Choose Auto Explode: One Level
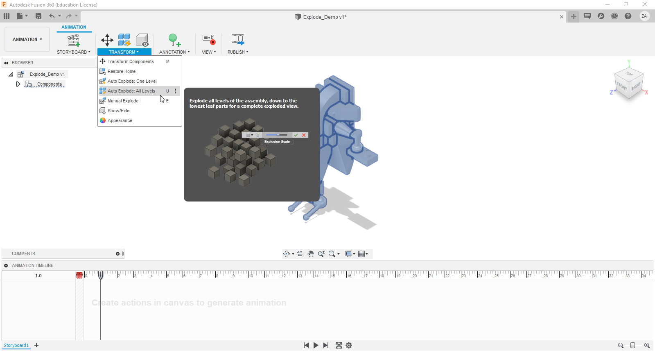 click(140, 81)
